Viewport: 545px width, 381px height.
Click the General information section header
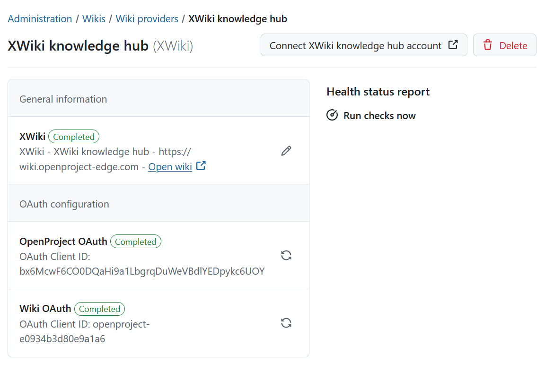point(158,99)
